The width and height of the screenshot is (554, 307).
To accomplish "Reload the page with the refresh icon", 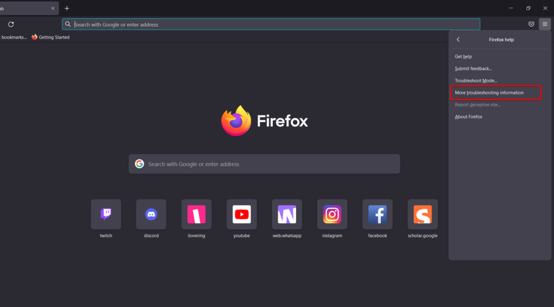I will 11,25.
